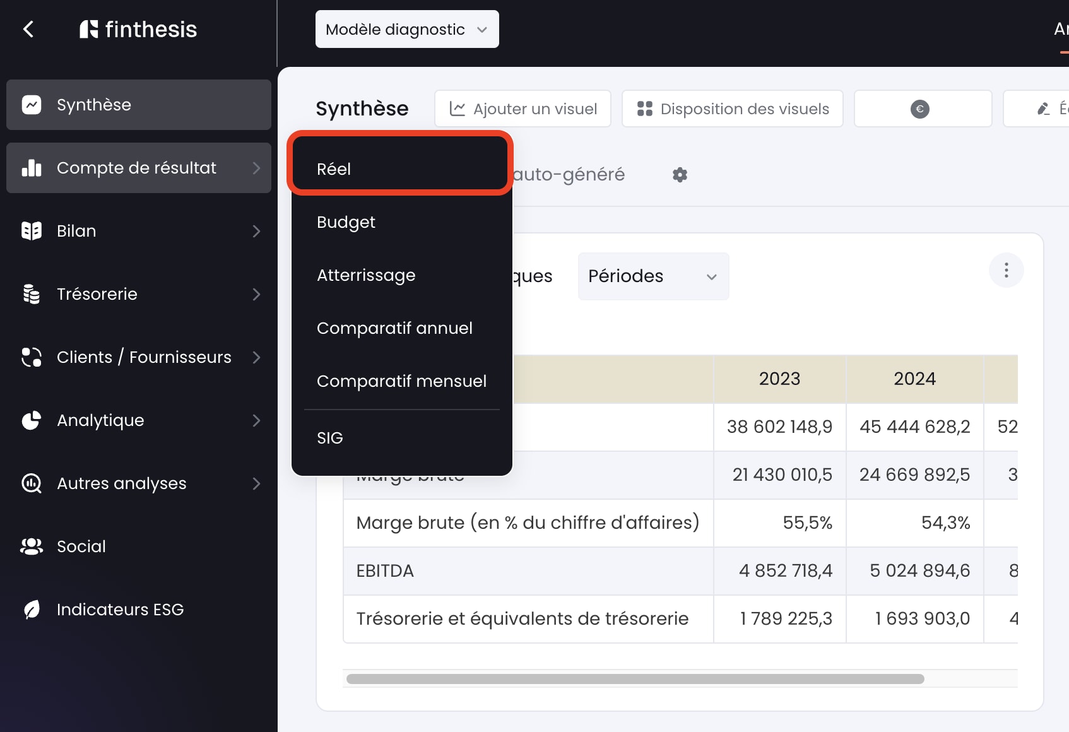The image size is (1069, 732).
Task: Click the Clients / Fournisseurs icon
Action: [x=32, y=357]
